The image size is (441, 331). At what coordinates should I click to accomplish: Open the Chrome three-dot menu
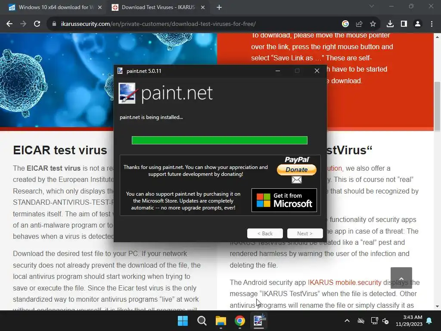[x=432, y=24]
